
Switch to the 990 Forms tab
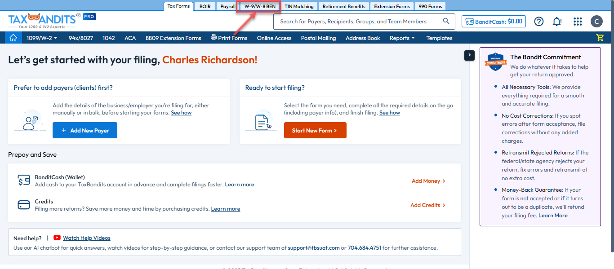coord(431,6)
